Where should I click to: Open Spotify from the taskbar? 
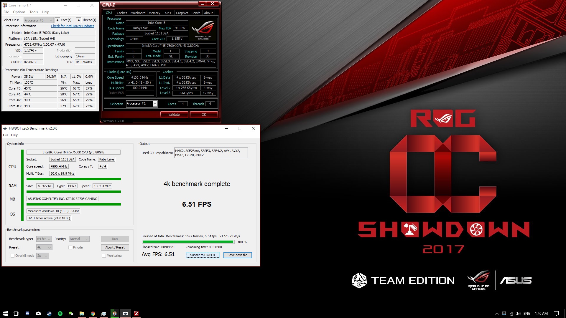pyautogui.click(x=60, y=314)
